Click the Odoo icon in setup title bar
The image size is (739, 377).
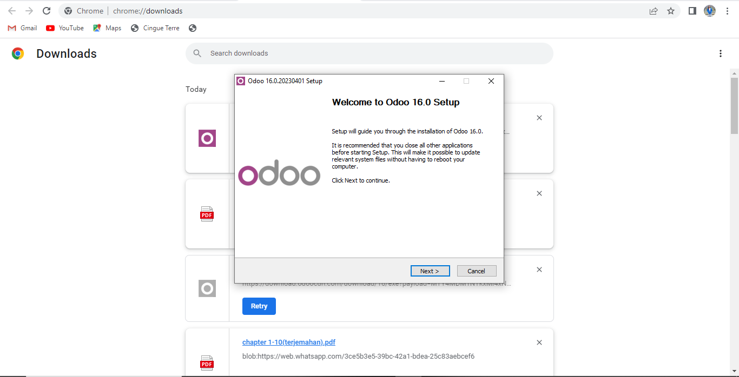coord(241,81)
